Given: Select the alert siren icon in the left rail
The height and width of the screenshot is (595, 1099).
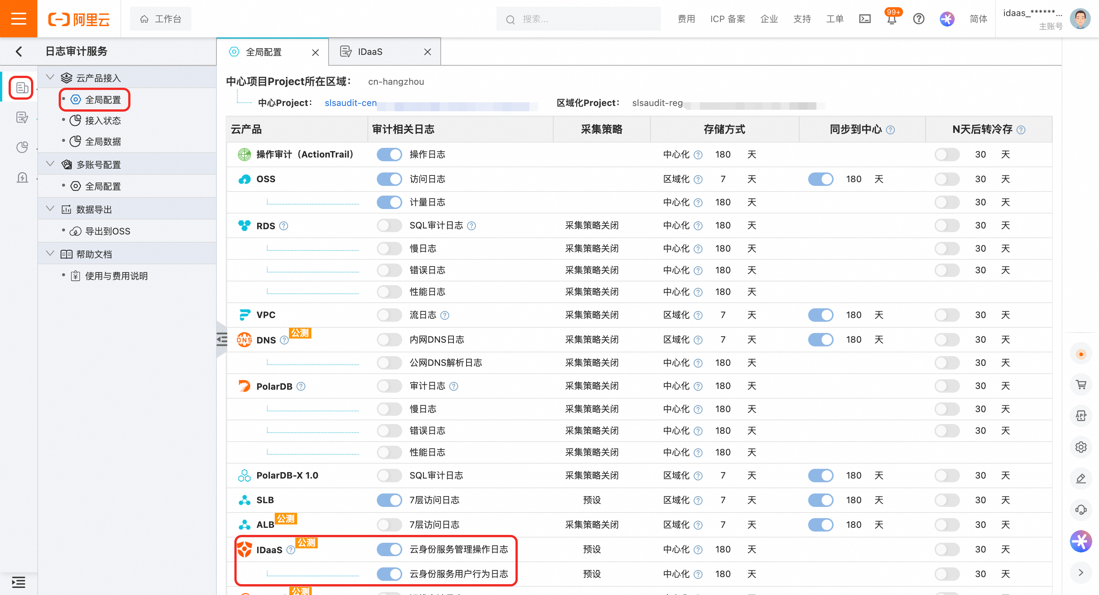Looking at the screenshot, I should 22,178.
